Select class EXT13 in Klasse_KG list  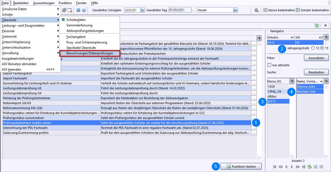click(x=278, y=101)
